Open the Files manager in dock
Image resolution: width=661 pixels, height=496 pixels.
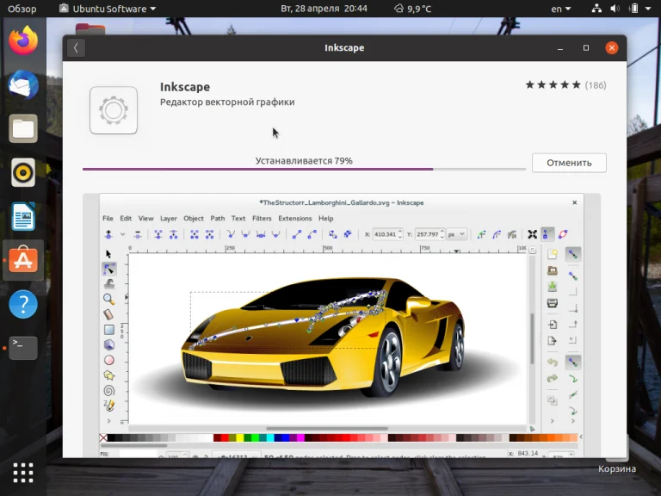click(23, 129)
